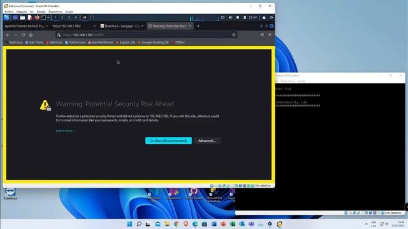The height and width of the screenshot is (229, 408).
Task: Show hidden system tray icons chevron
Action: tap(367, 224)
